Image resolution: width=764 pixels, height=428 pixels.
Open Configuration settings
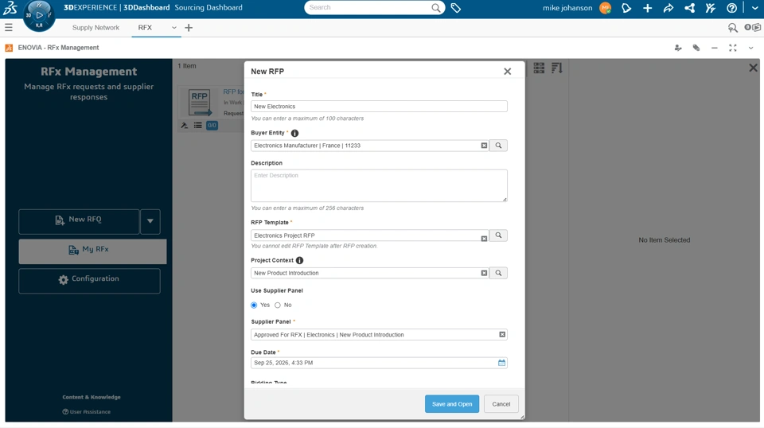pyautogui.click(x=89, y=281)
